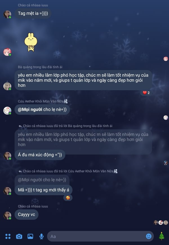The width and height of the screenshot is (169, 245).
Task: View heart reactions count of 2
Action: click(146, 93)
